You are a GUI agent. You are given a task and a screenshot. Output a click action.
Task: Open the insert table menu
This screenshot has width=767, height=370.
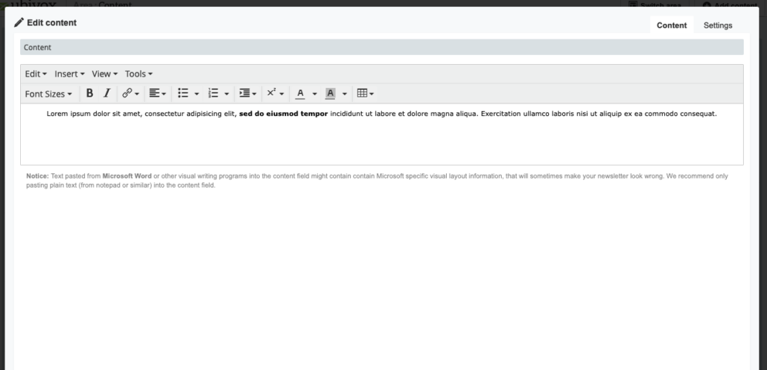(366, 93)
